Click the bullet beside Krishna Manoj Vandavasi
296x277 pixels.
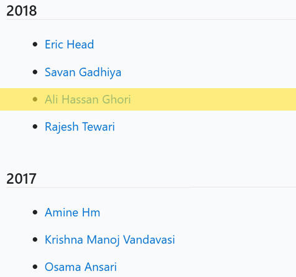coord(35,240)
